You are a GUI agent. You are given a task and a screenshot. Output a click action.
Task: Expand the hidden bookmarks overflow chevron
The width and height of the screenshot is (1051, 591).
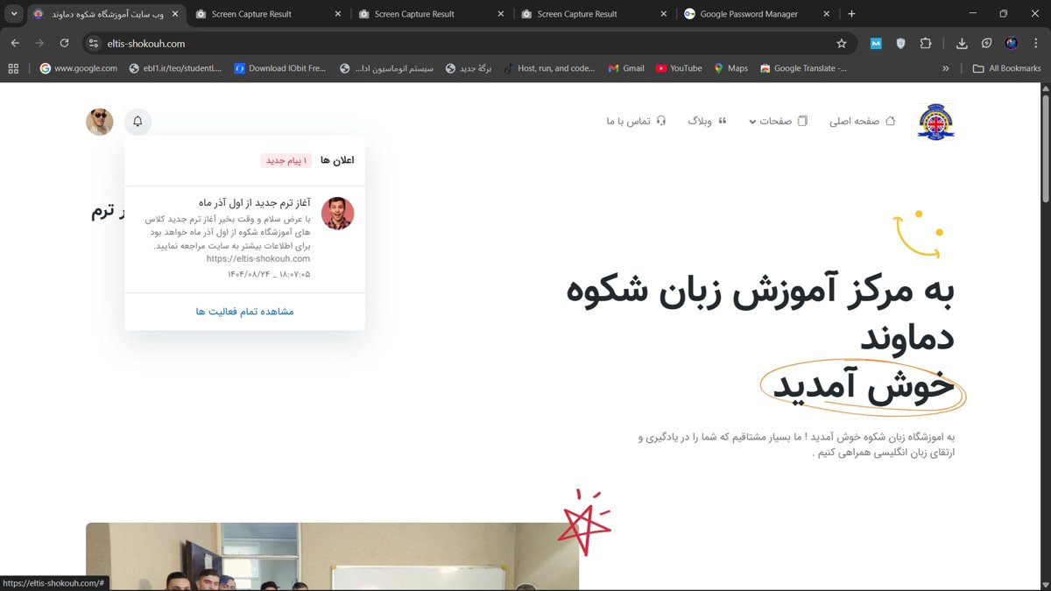tap(945, 68)
